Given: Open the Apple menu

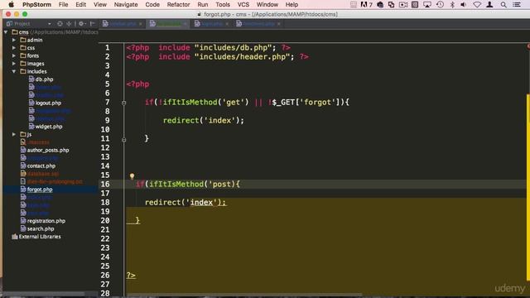Looking at the screenshot, I should tap(11, 5).
